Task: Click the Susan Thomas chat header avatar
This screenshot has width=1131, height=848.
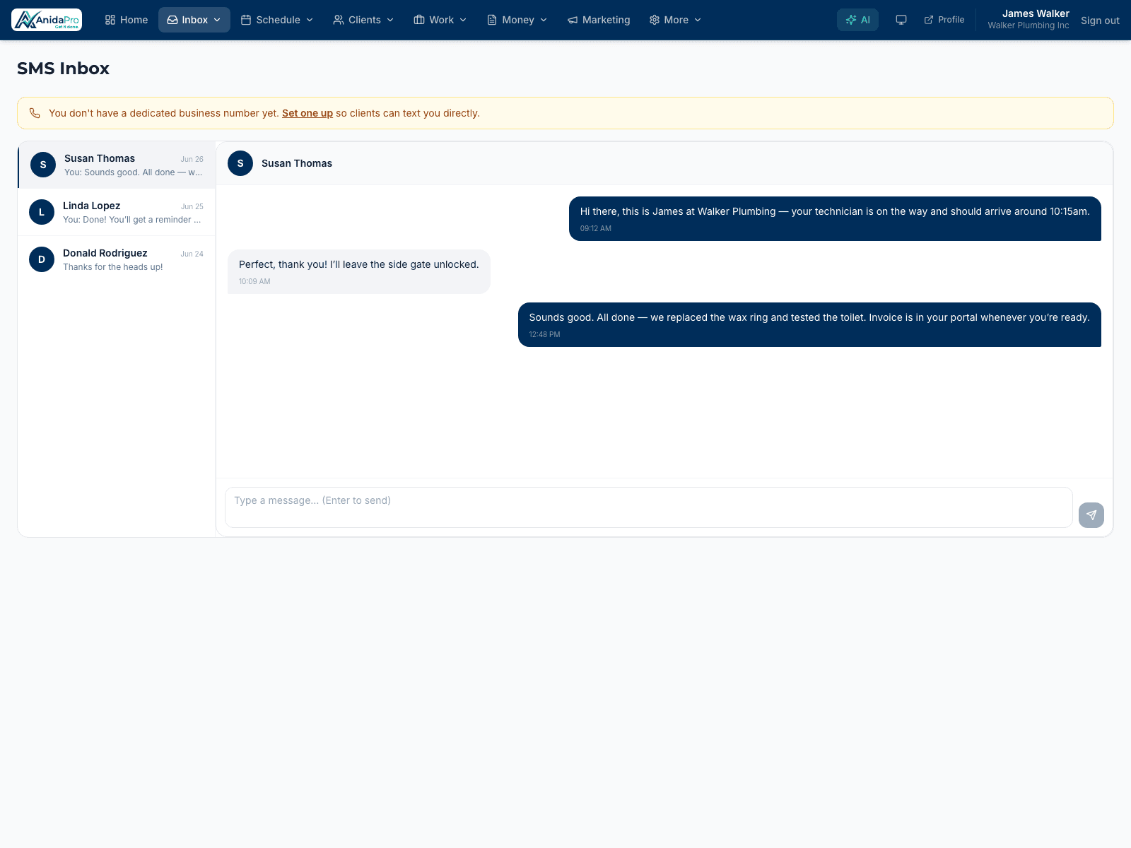Action: pos(240,163)
